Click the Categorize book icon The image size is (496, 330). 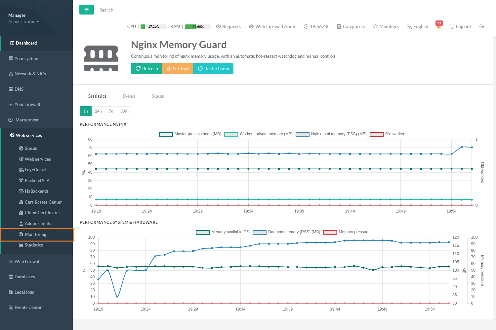click(339, 26)
